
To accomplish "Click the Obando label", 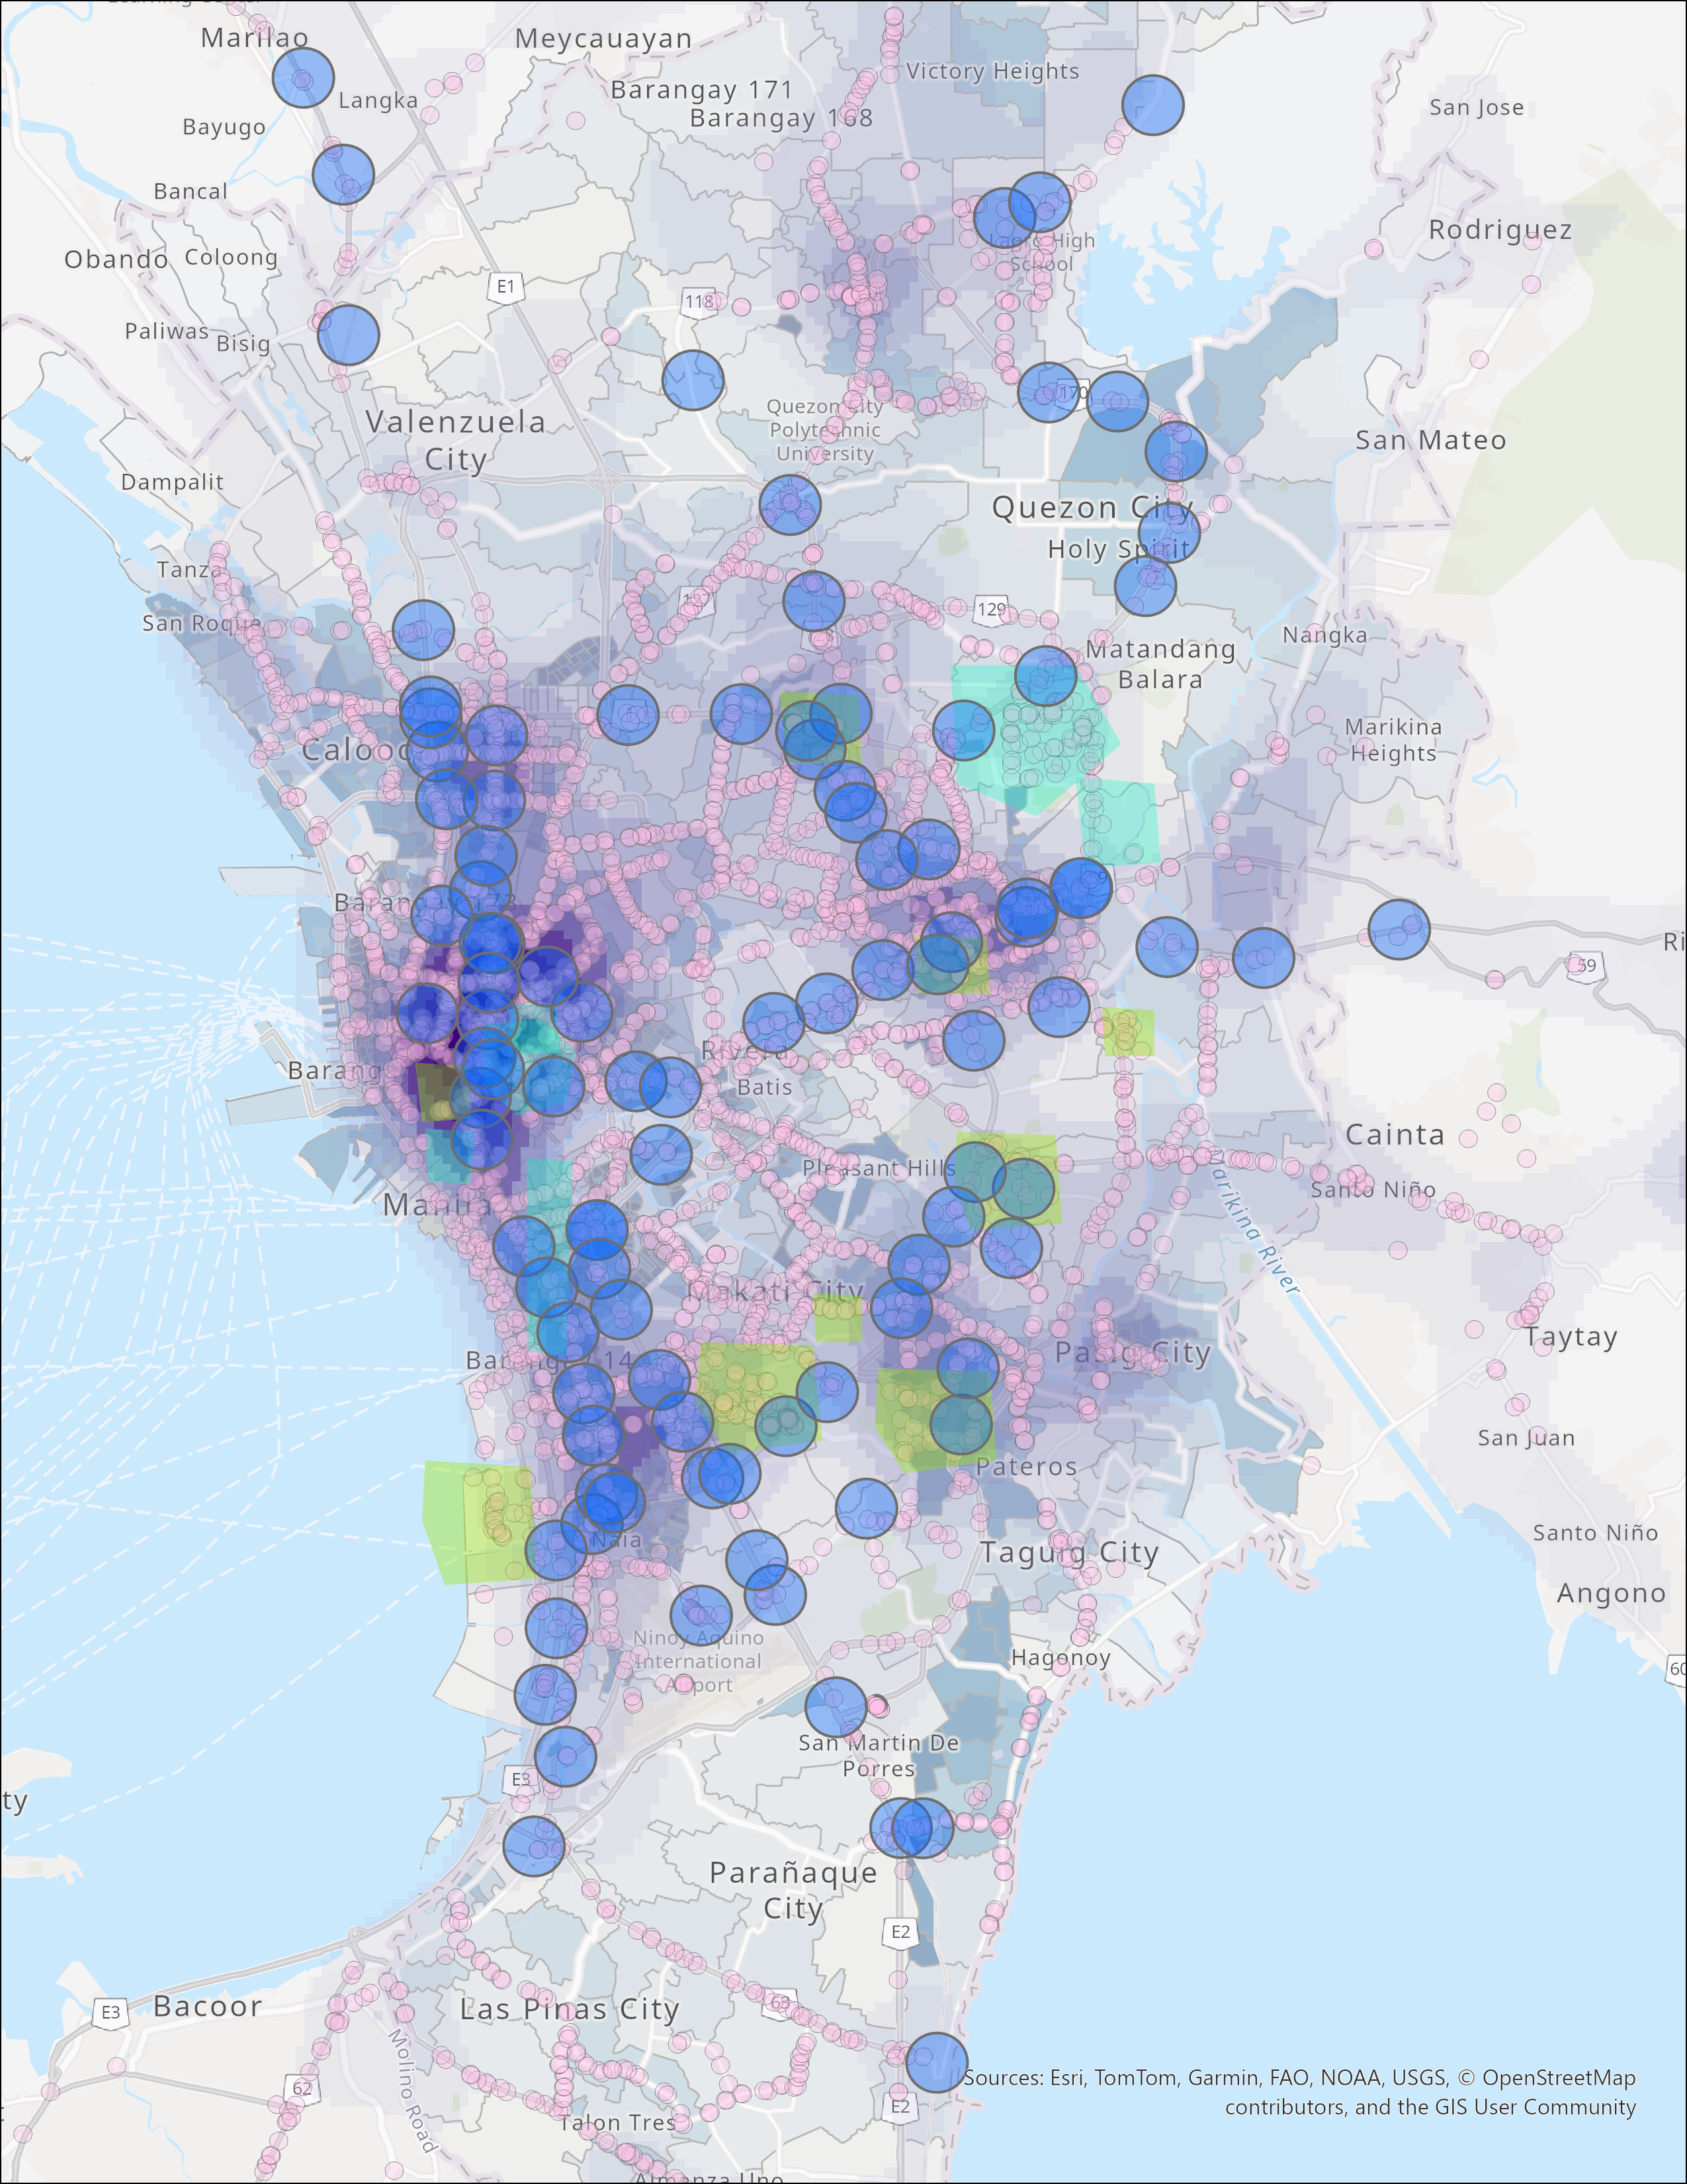I will [x=116, y=260].
